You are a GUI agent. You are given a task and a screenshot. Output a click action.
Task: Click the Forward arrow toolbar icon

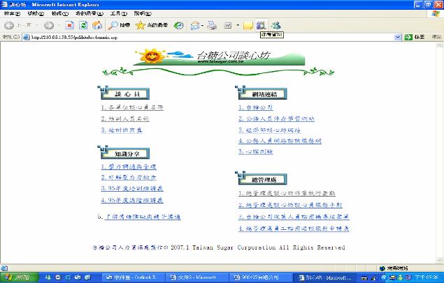(x=49, y=25)
